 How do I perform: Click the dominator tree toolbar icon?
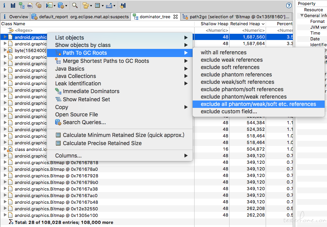[21, 5]
